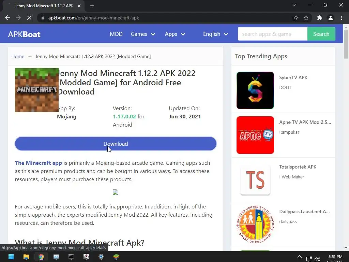
Task: Click the APKBoat logo
Action: click(x=24, y=34)
